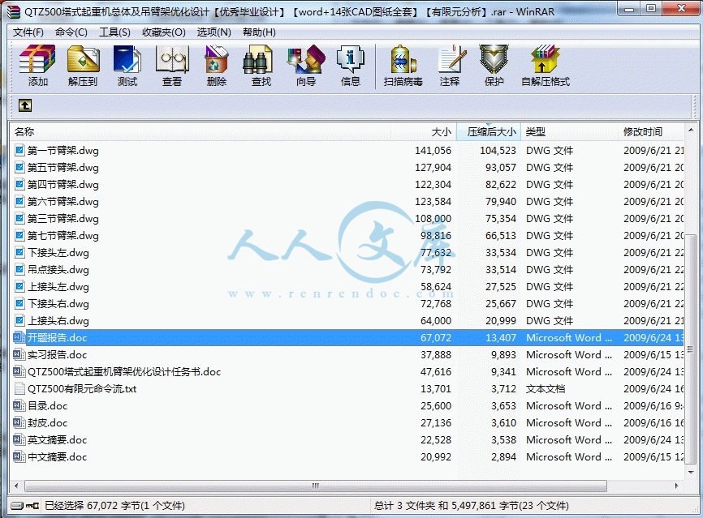Click the 保护 (Protect) shield icon
Viewport: 703px width, 518px height.
coord(494,59)
